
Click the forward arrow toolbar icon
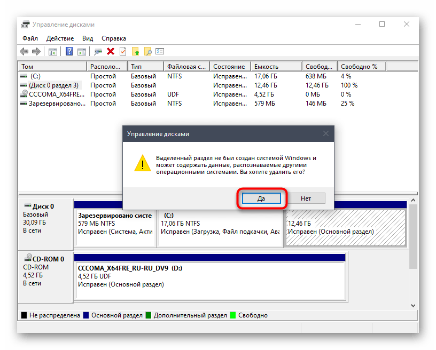click(36, 52)
